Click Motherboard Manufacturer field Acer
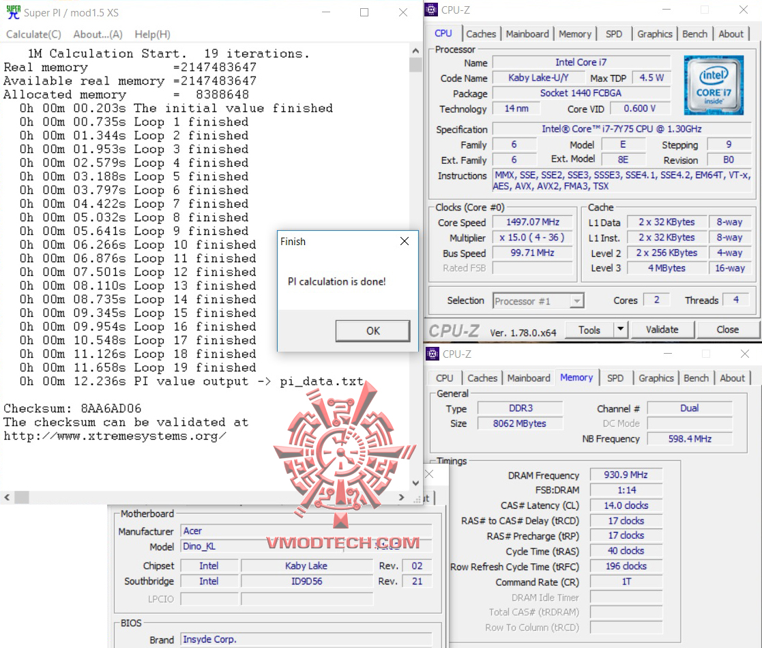This screenshot has height=648, width=762. (306, 531)
